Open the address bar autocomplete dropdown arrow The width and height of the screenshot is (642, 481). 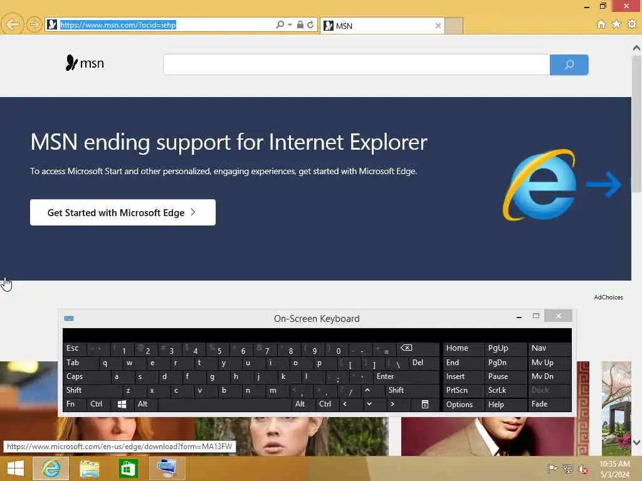click(x=290, y=25)
